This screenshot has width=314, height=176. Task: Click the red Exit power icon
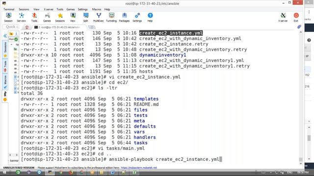(x=296, y=17)
